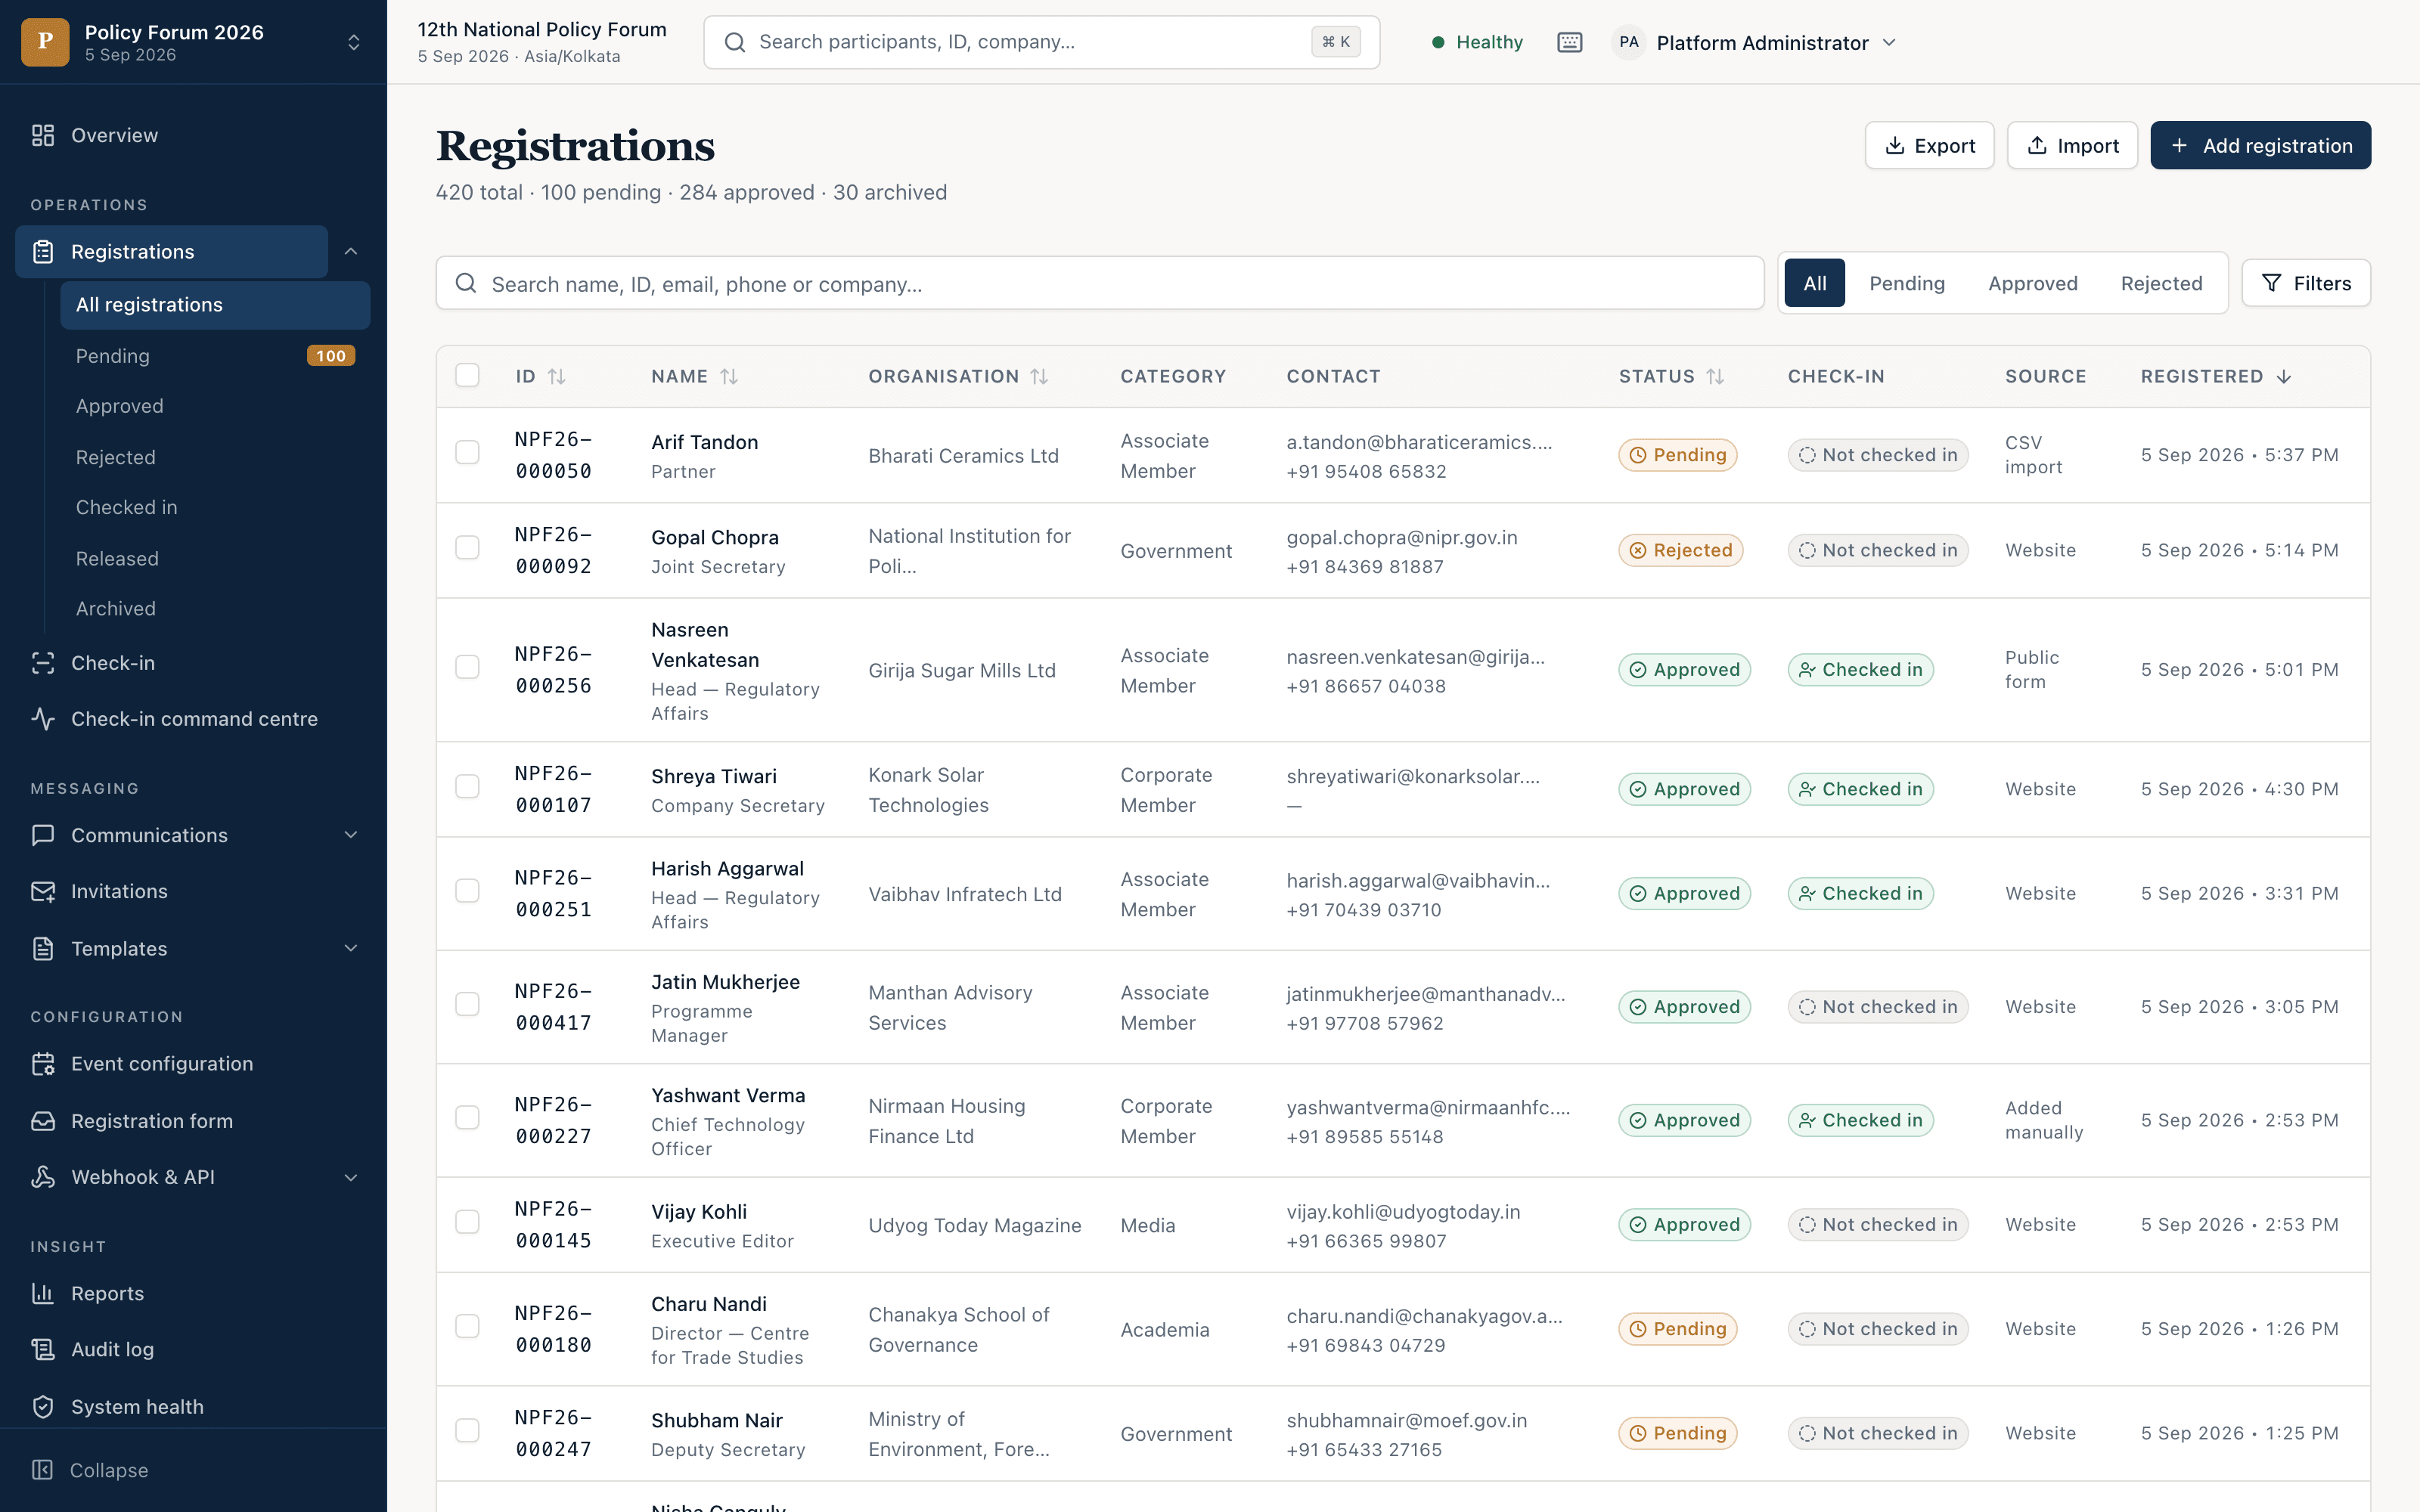The height and width of the screenshot is (1512, 2420).
Task: Open keyboard shortcuts icon in top bar
Action: click(x=1570, y=42)
